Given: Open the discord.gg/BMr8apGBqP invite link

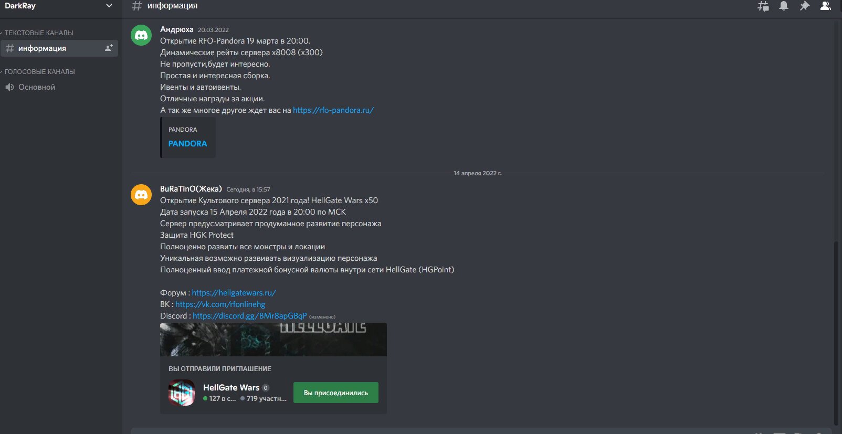Looking at the screenshot, I should 249,316.
